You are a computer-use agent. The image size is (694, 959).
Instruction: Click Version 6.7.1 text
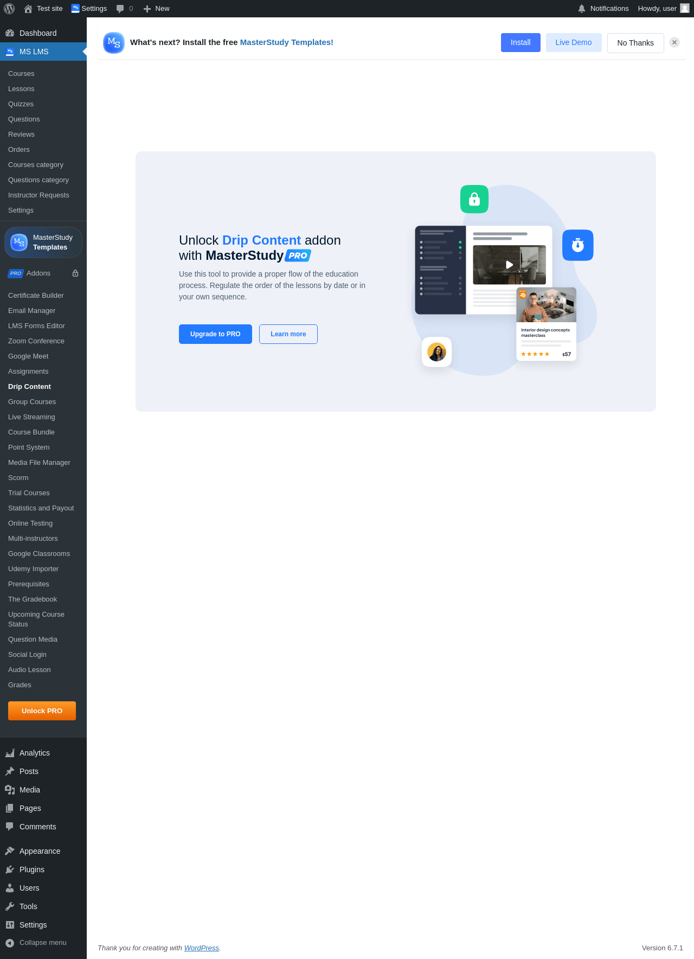[662, 948]
